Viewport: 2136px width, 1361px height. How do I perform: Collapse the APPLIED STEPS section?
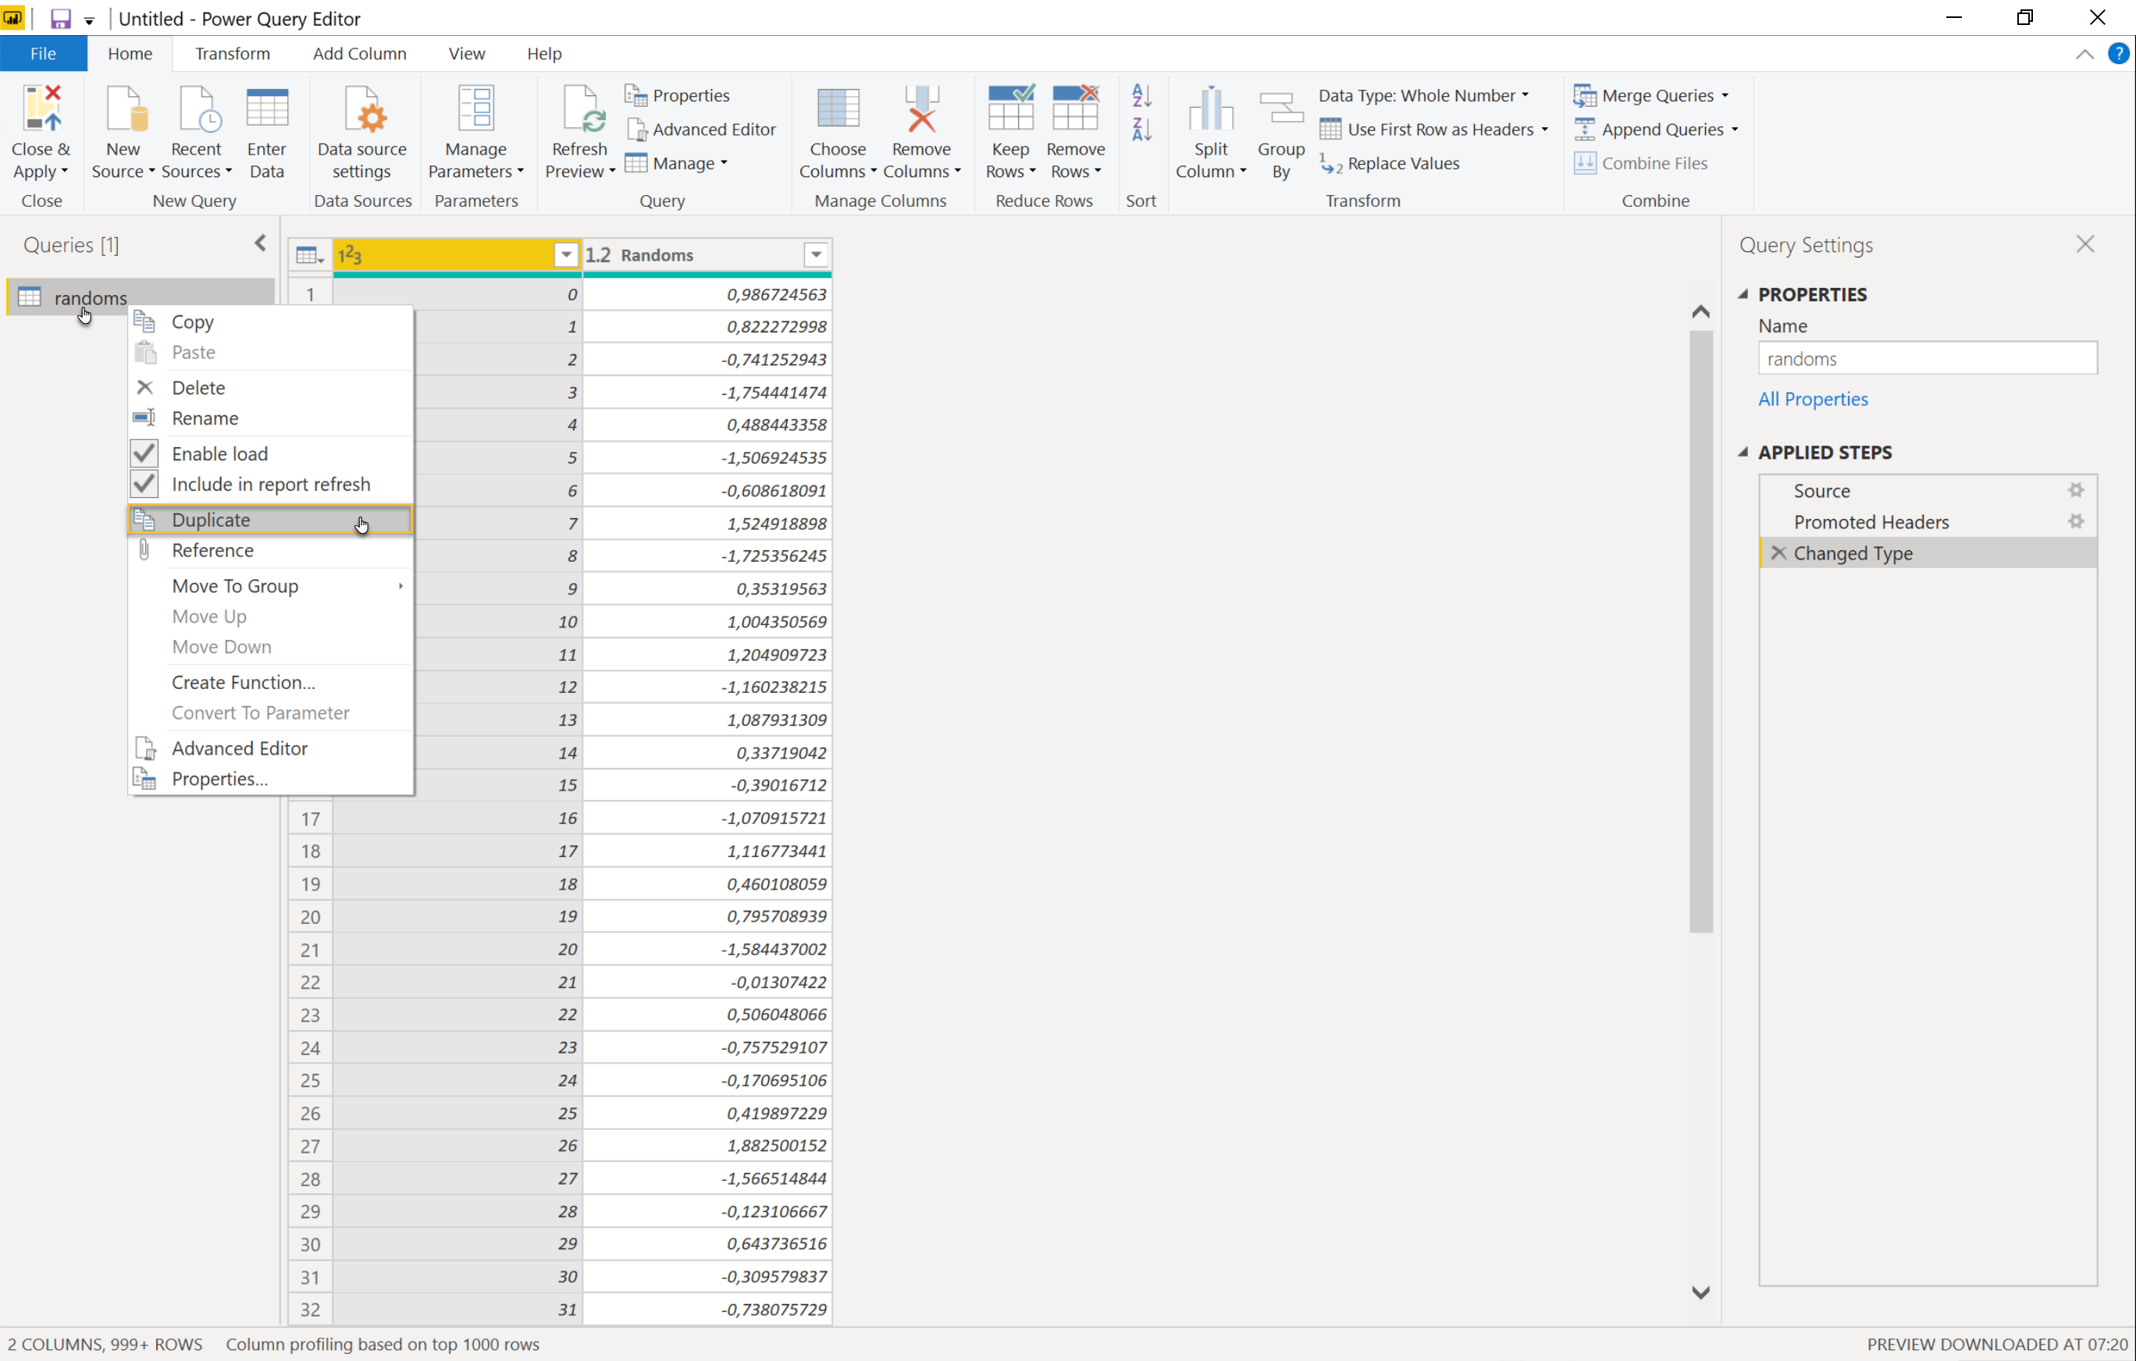tap(1743, 452)
